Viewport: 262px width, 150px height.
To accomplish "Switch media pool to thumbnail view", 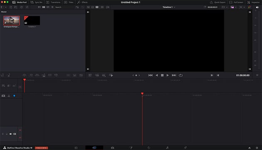I will 44,7.
